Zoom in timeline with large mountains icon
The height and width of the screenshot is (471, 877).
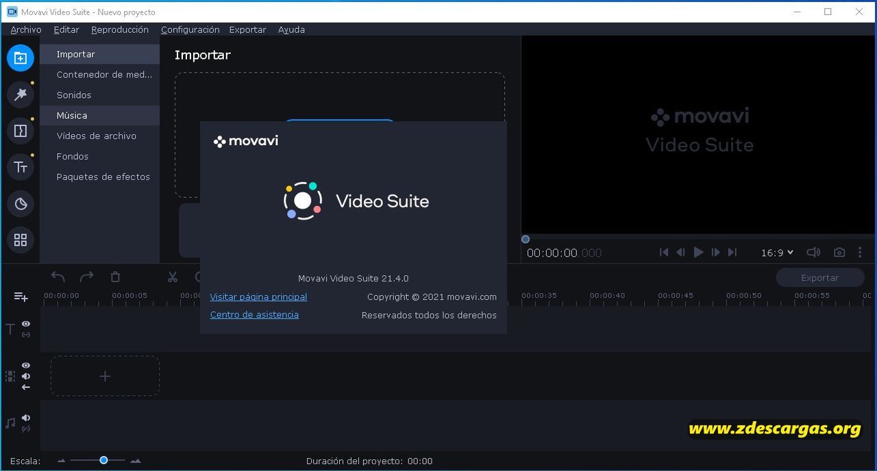pos(136,461)
